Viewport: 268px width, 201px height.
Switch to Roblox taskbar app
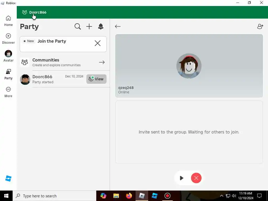(142, 196)
